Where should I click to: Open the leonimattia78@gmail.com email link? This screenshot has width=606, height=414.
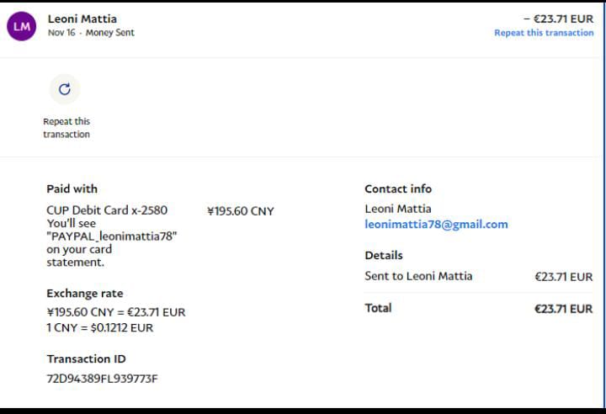click(x=436, y=225)
